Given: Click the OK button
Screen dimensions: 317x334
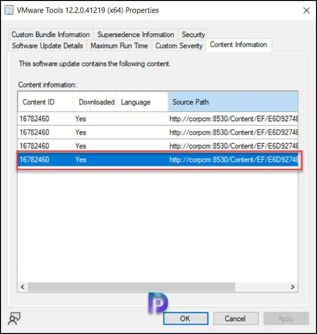Looking at the screenshot, I should point(186,319).
